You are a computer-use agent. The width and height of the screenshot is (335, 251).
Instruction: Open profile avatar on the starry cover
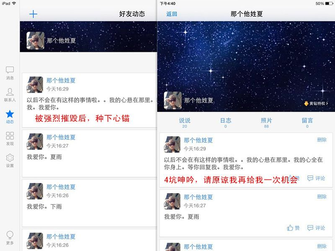pos(173,100)
